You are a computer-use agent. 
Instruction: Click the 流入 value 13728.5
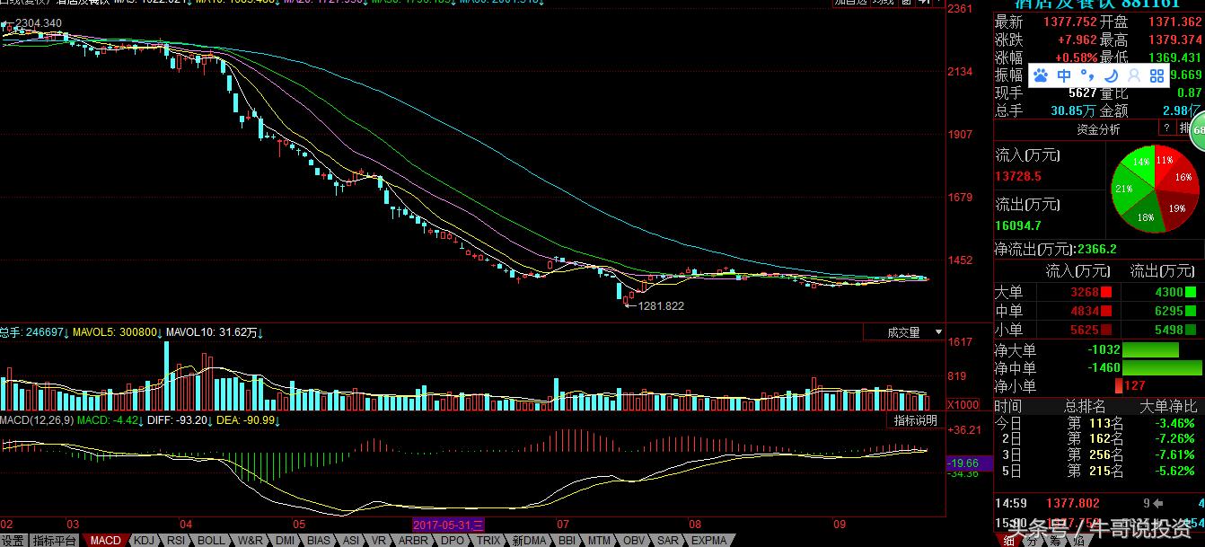(x=1018, y=176)
